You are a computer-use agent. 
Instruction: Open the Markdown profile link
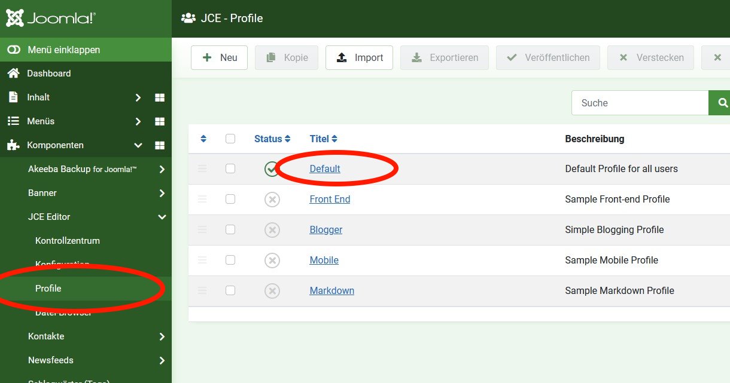coord(332,290)
